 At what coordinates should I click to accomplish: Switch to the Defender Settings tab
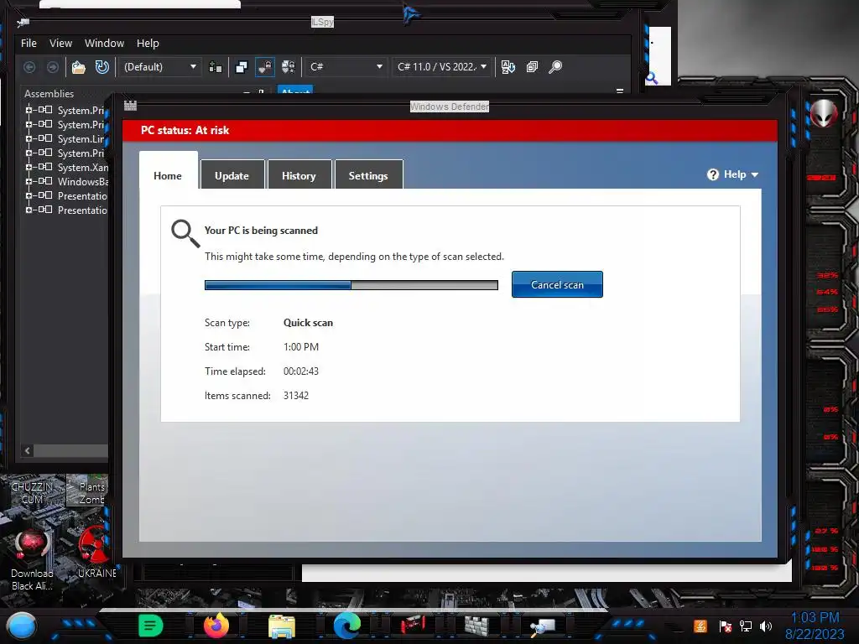(x=368, y=176)
